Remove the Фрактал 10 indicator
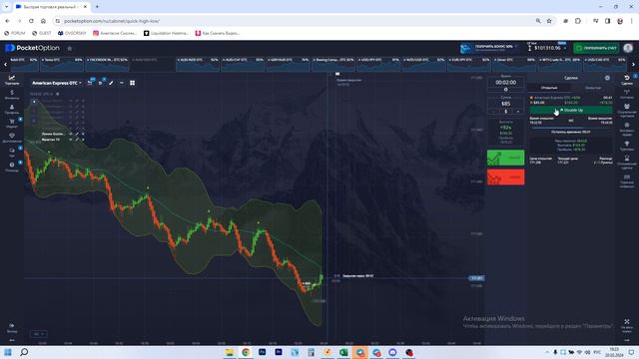Viewport: 639px width, 359px height. pyautogui.click(x=83, y=140)
